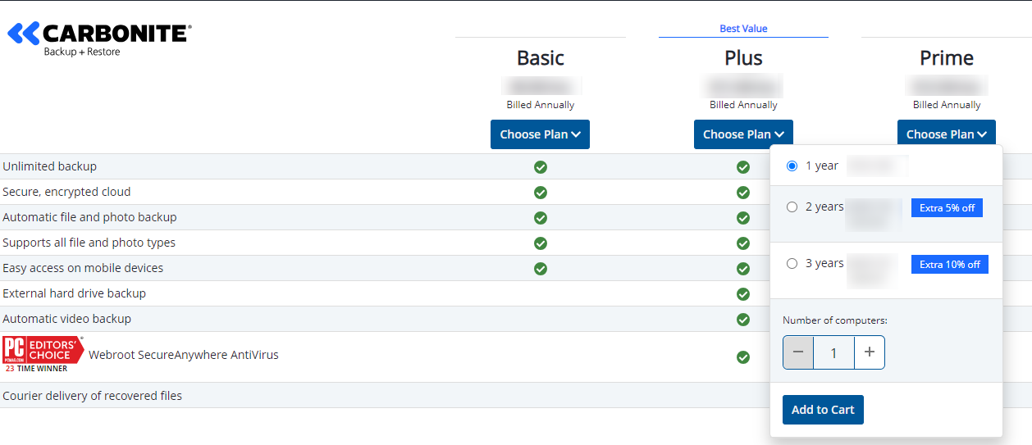Click Plus checkmark for Webroot SecureAnywhere AntiVirus

pos(742,357)
